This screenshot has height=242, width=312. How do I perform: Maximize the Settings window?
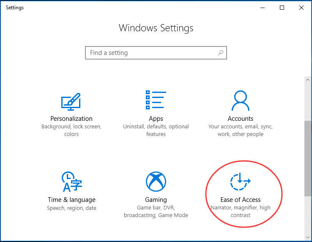282,8
